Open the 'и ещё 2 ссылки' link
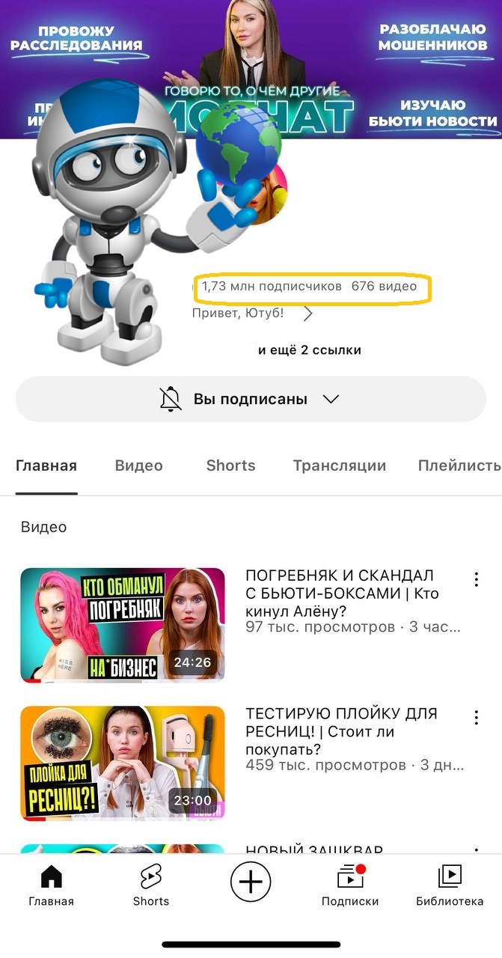The width and height of the screenshot is (502, 958). tap(310, 350)
